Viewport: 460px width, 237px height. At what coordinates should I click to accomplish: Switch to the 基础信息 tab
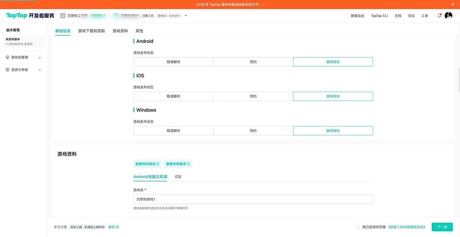pyautogui.click(x=63, y=31)
